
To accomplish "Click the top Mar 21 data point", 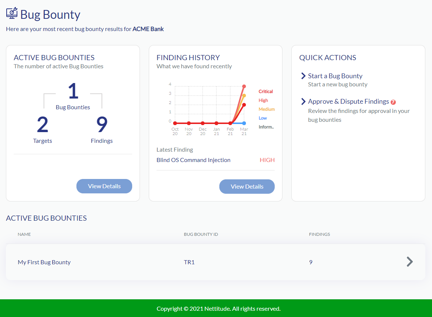I will tap(244, 86).
